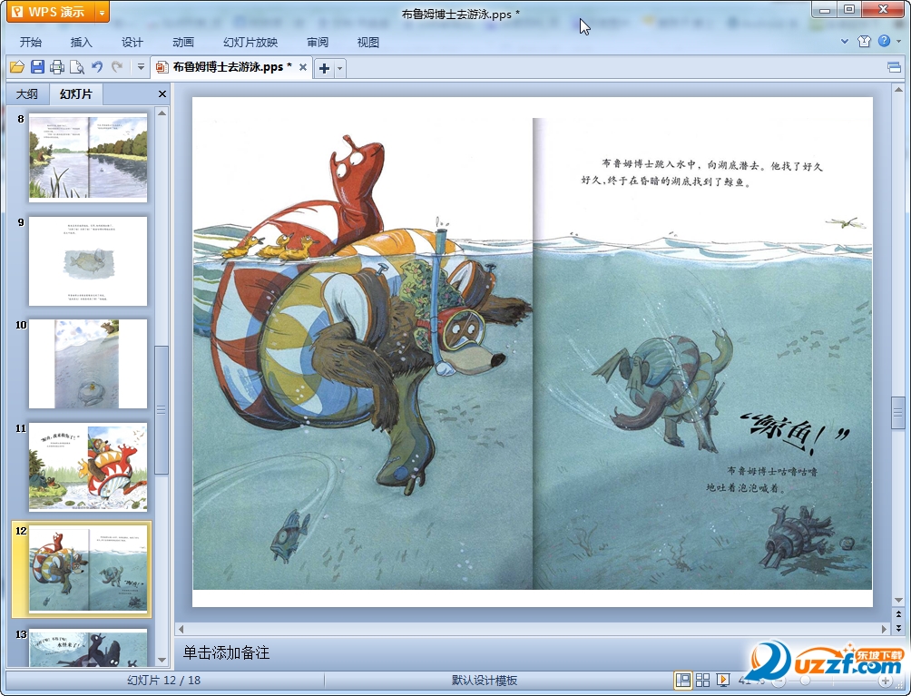Click the zoom out minus button
The image size is (911, 696).
coord(778,681)
